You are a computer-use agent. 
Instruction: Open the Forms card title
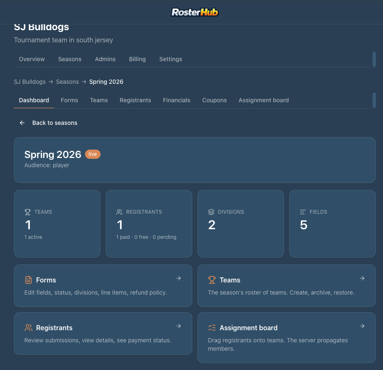(46, 280)
